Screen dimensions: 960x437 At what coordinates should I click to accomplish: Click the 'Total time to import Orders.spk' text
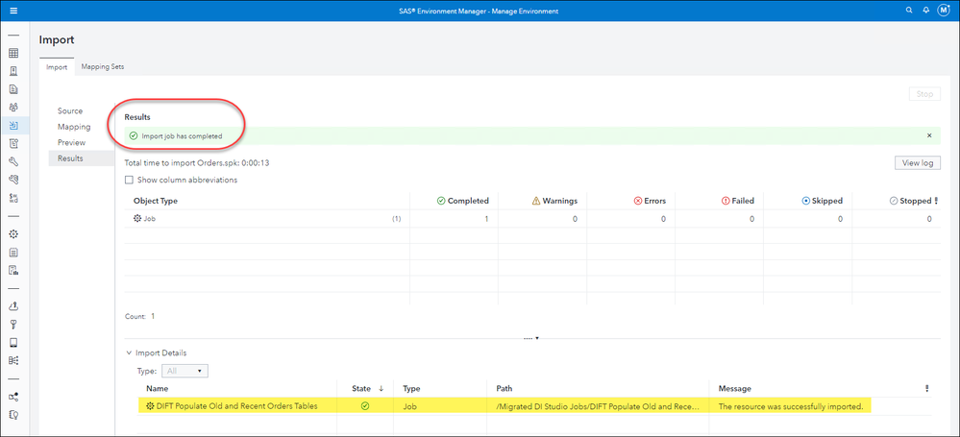click(x=197, y=163)
